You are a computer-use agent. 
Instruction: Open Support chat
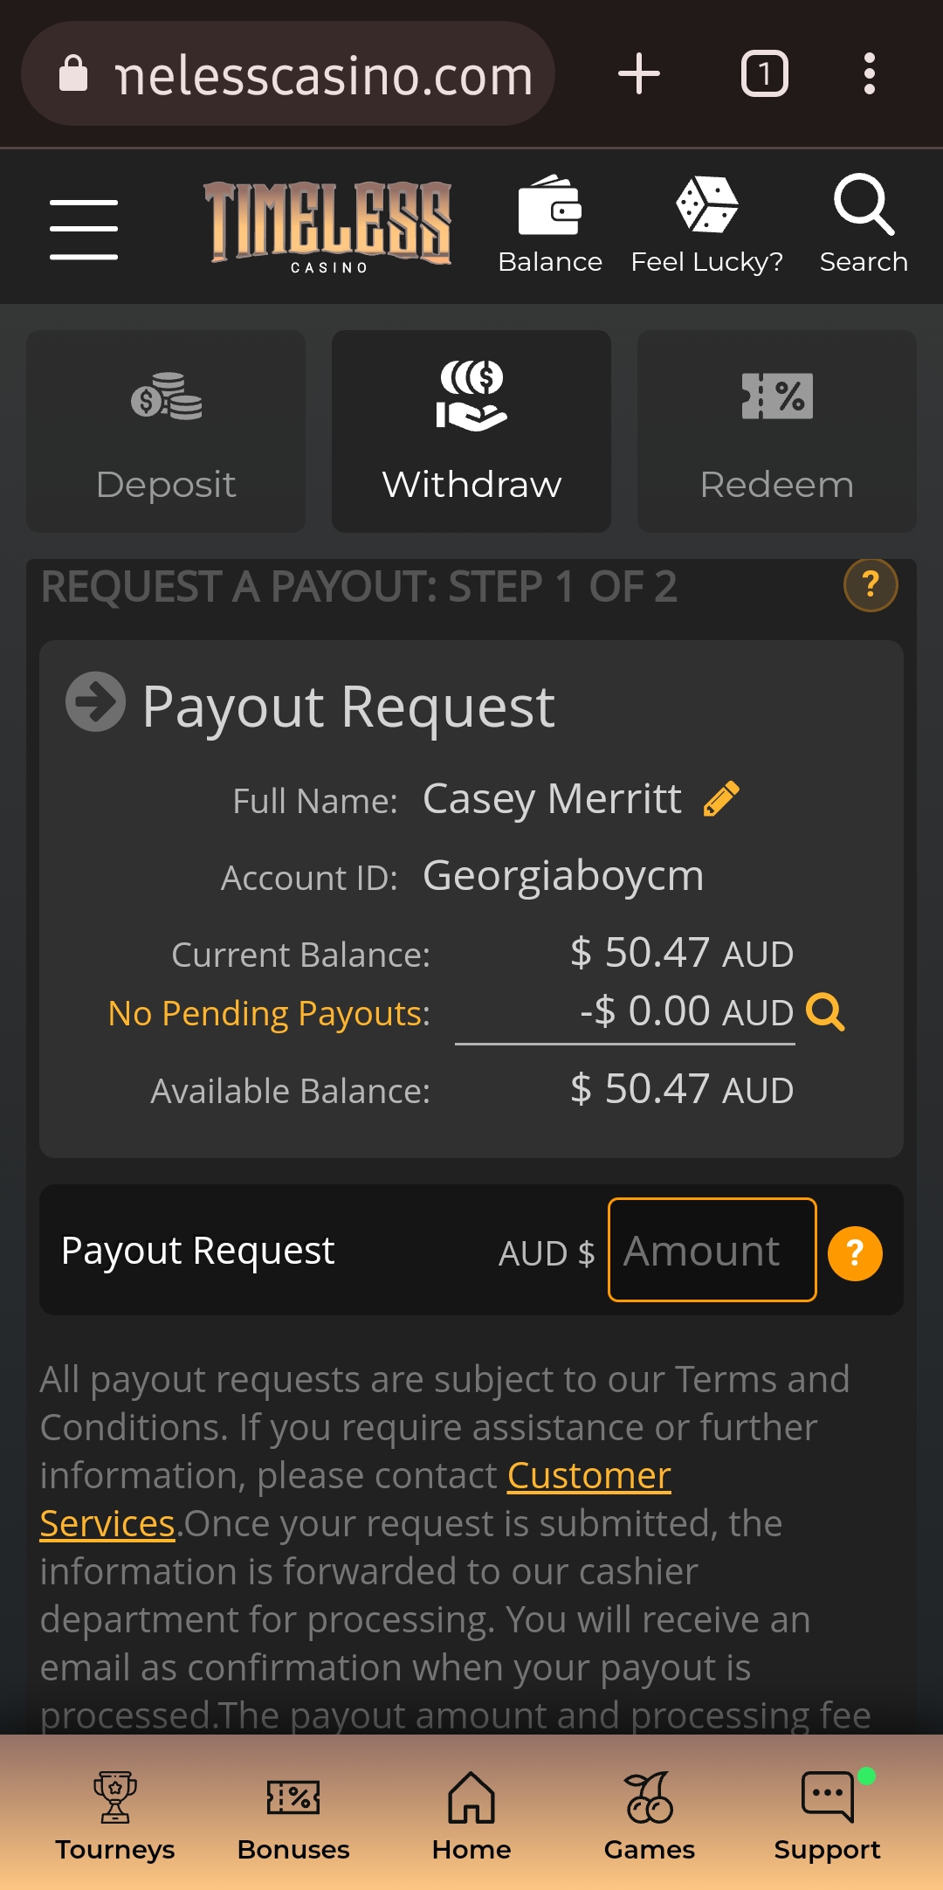[827, 1811]
